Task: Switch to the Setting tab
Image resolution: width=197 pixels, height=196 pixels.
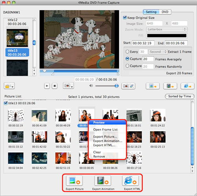Action: [151, 12]
